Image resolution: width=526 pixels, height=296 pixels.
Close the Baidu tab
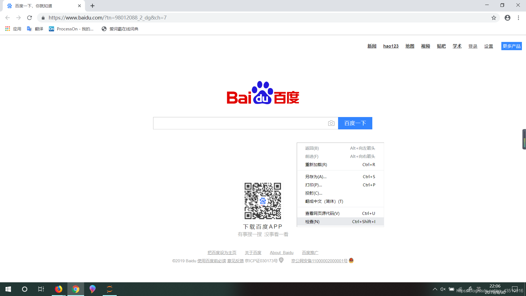[x=79, y=6]
